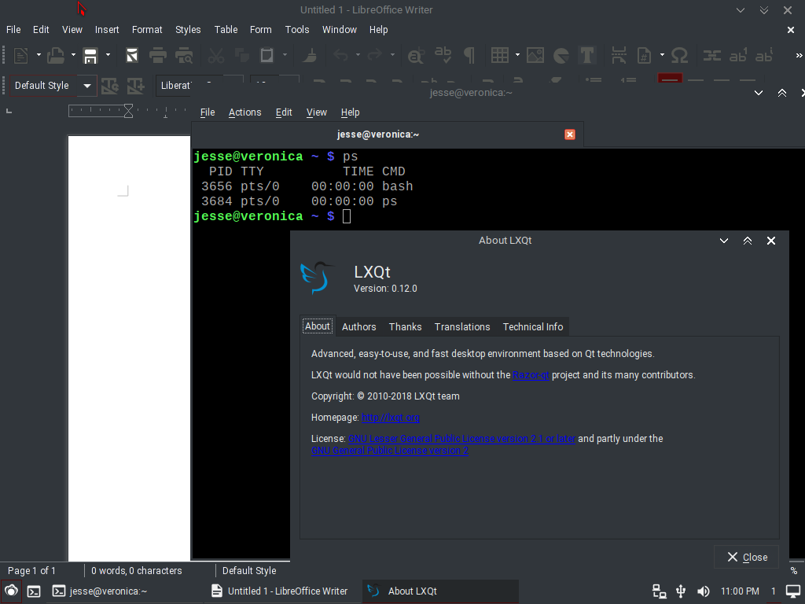Open the GNU General Public License version 2 link

[390, 451]
